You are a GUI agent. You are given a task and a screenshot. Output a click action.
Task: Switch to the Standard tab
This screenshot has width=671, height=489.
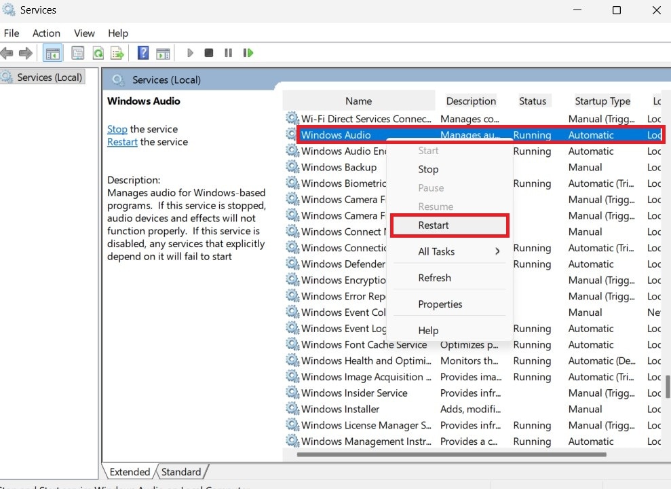[x=181, y=472]
